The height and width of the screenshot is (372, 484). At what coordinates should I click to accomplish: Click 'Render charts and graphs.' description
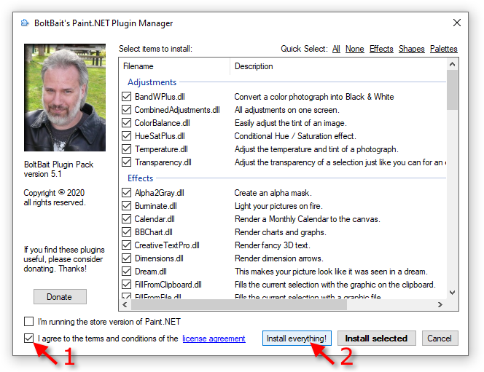click(x=281, y=232)
